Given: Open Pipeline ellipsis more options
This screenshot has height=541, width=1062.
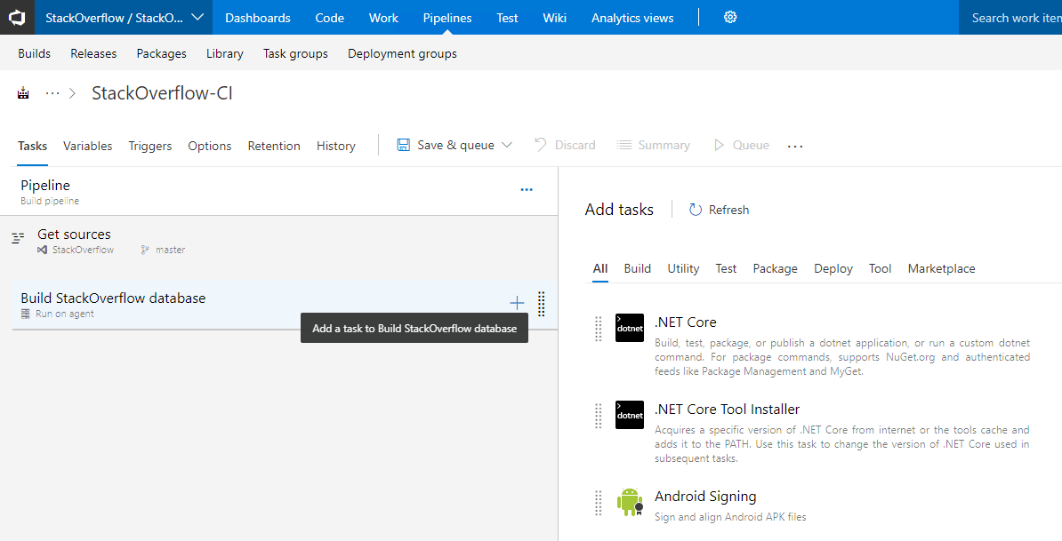Looking at the screenshot, I should (x=527, y=190).
